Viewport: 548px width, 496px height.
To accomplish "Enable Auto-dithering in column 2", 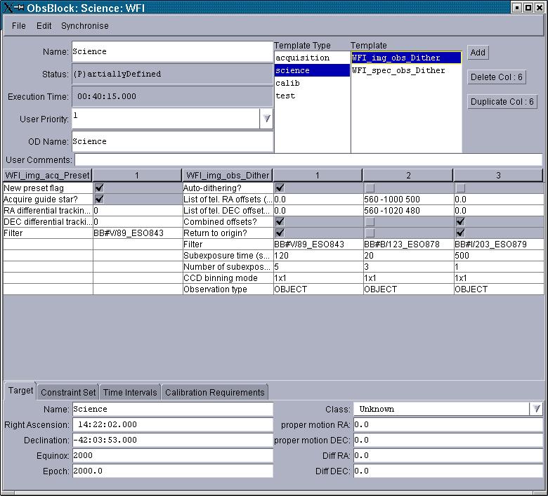I will pyautogui.click(x=370, y=188).
